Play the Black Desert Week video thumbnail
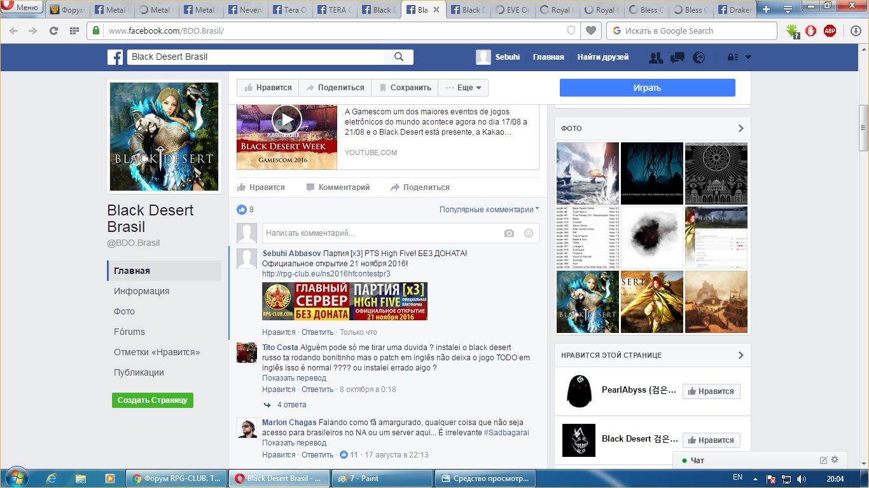Viewport: 869px width, 488px height. pyautogui.click(x=286, y=119)
